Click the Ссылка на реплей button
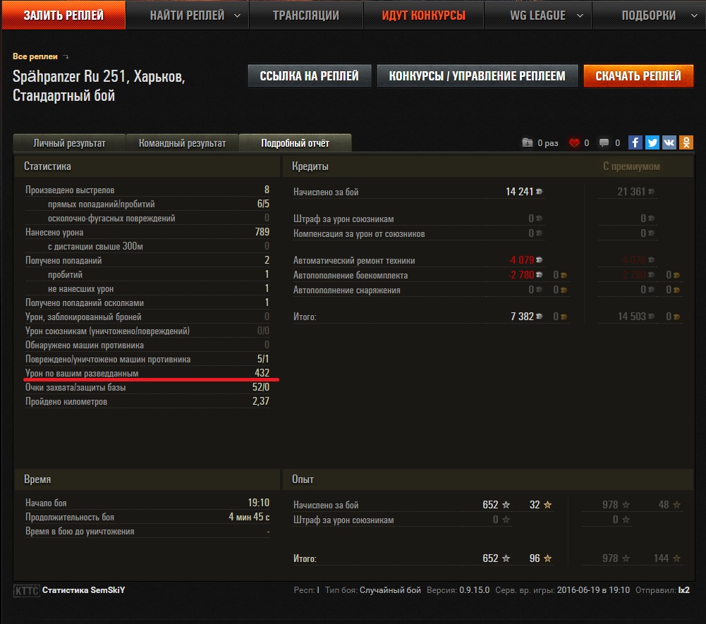Image resolution: width=706 pixels, height=624 pixels. [310, 76]
